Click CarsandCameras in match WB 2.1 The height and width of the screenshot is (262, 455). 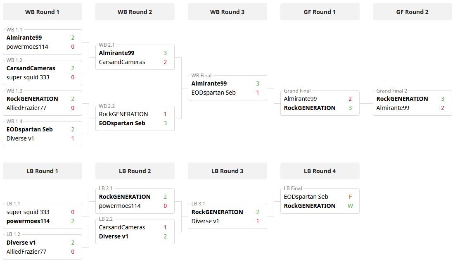click(122, 62)
